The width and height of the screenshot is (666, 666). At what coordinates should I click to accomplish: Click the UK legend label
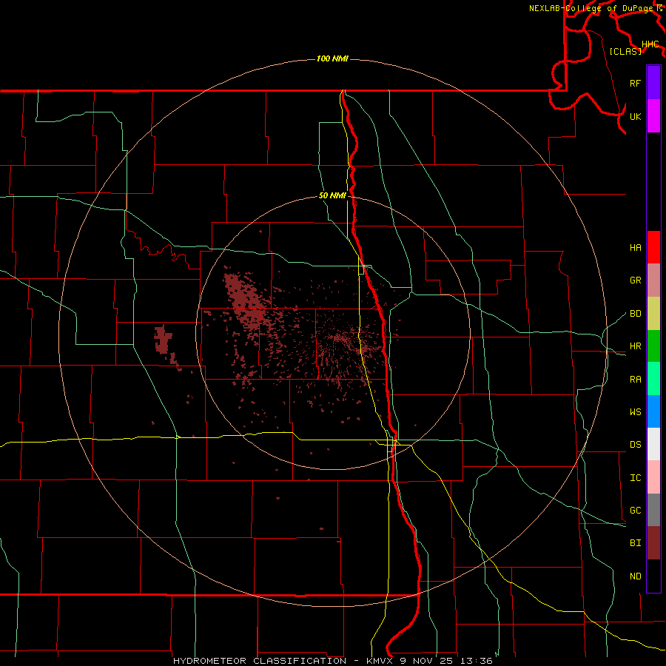(x=635, y=116)
